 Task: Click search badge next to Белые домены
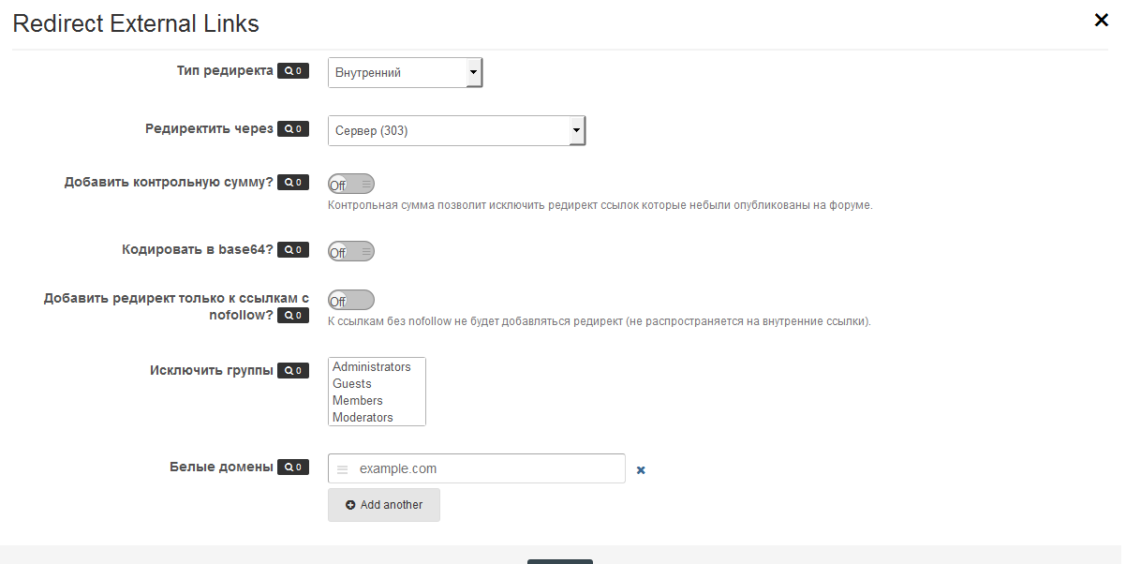pos(292,468)
